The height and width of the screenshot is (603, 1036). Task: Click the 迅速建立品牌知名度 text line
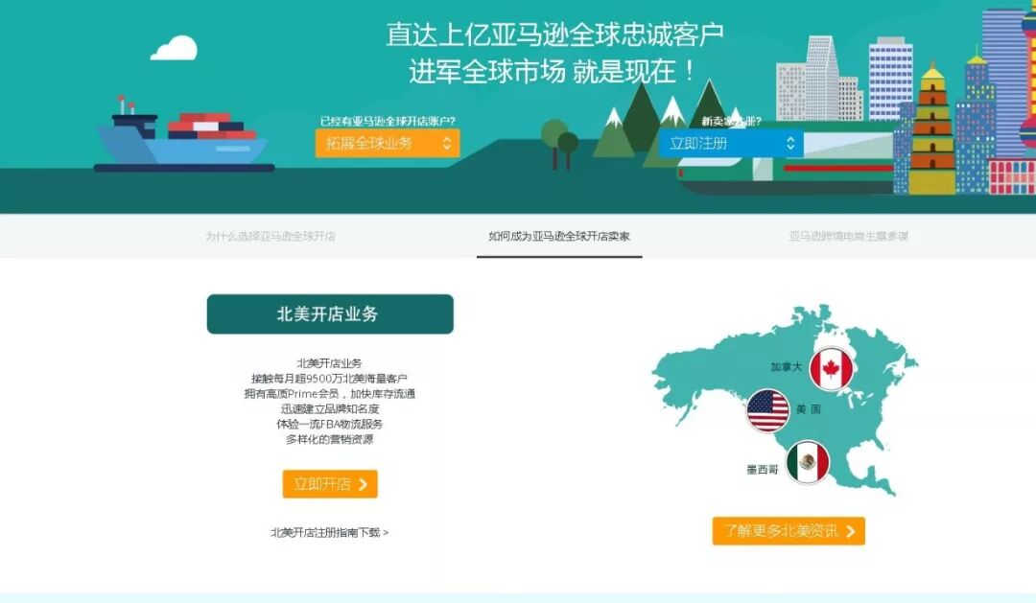click(329, 408)
